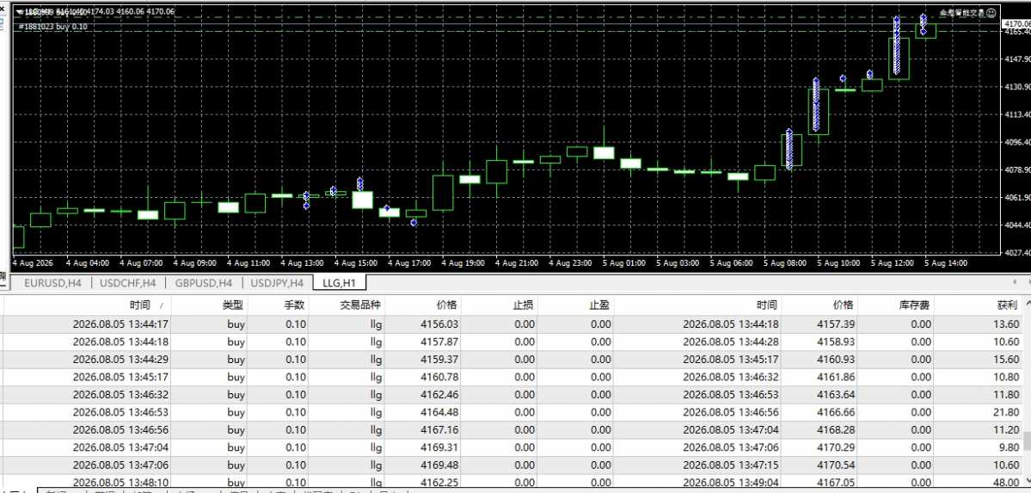
Task: Click the profit value 13.60
Action: click(x=1007, y=324)
